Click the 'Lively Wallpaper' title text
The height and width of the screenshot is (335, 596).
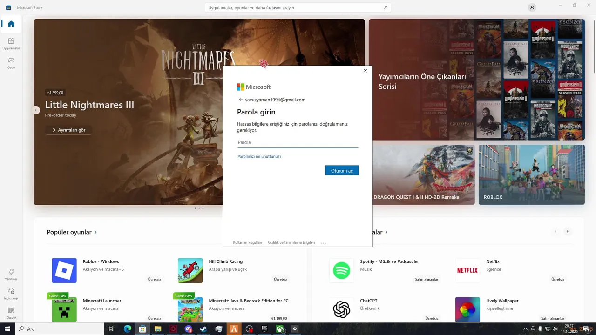(x=502, y=301)
